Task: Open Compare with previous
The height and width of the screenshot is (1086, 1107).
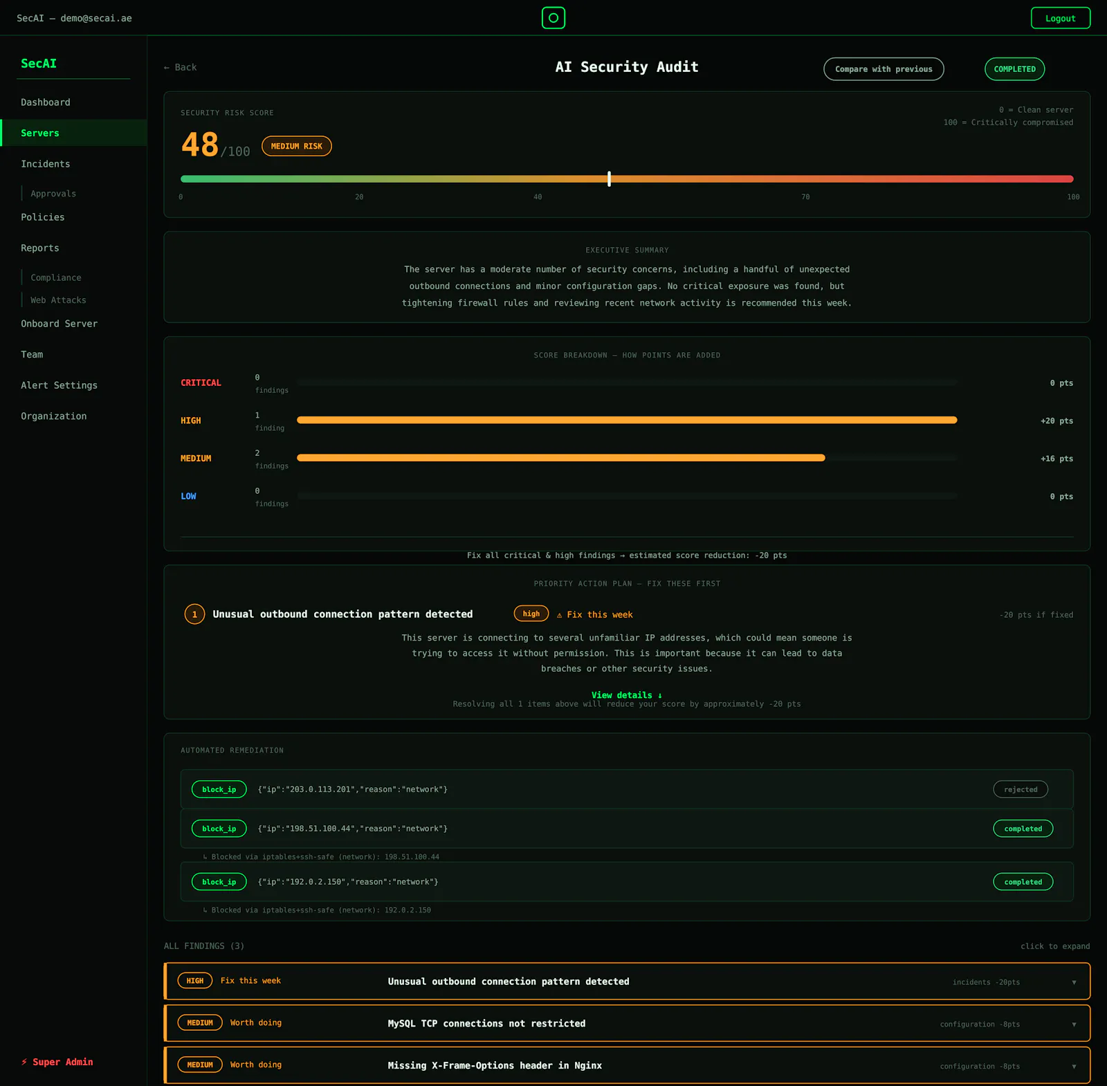Action: (884, 69)
